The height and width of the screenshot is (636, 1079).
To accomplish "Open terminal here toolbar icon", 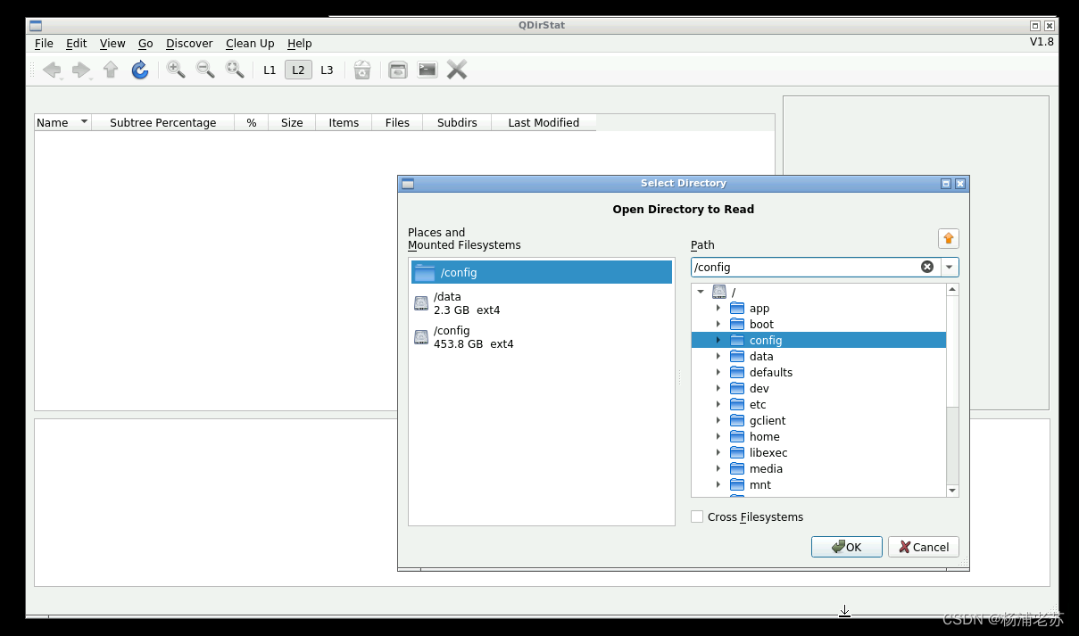I will pos(427,70).
